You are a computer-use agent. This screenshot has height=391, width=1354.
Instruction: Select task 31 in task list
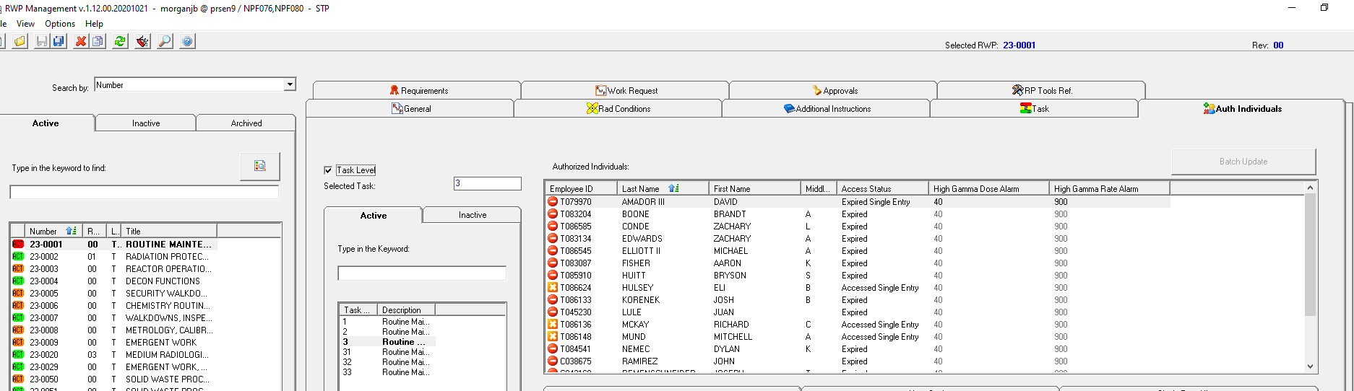click(x=387, y=352)
